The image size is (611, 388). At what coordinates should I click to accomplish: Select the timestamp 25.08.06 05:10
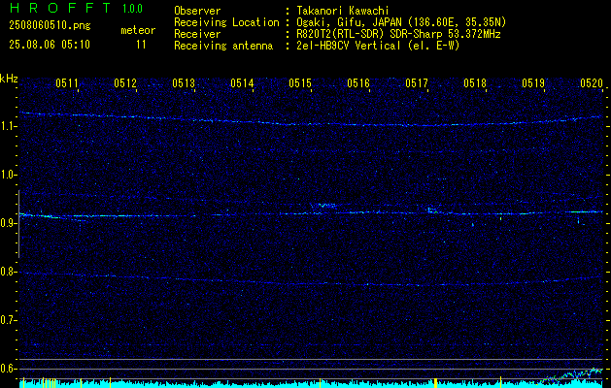[50, 45]
